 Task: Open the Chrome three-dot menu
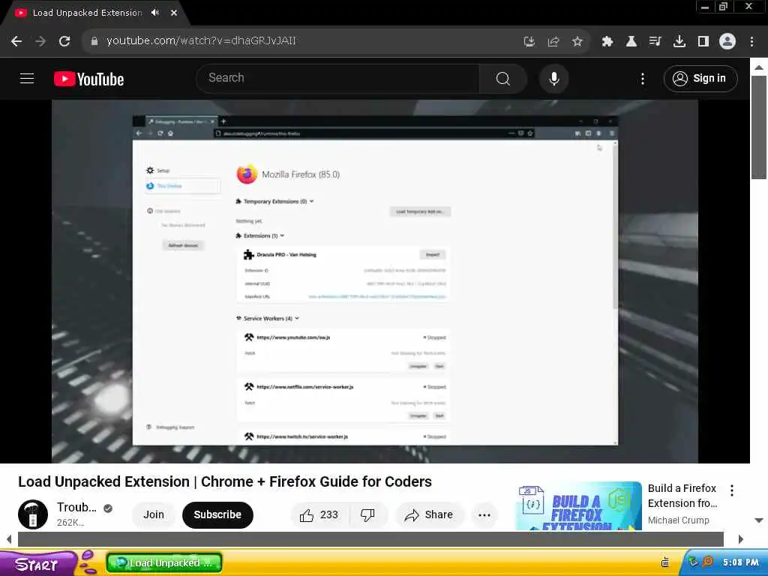tap(751, 42)
